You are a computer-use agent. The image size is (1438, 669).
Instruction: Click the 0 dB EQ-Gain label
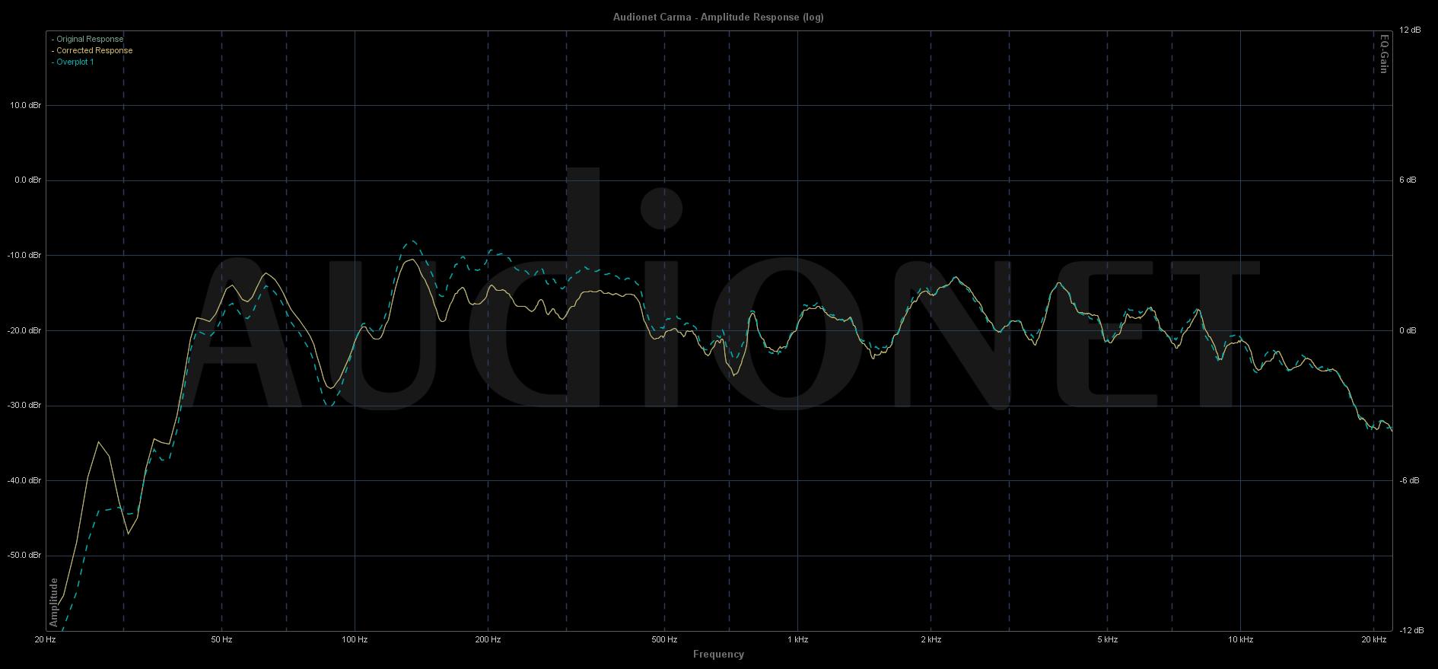click(x=1408, y=330)
